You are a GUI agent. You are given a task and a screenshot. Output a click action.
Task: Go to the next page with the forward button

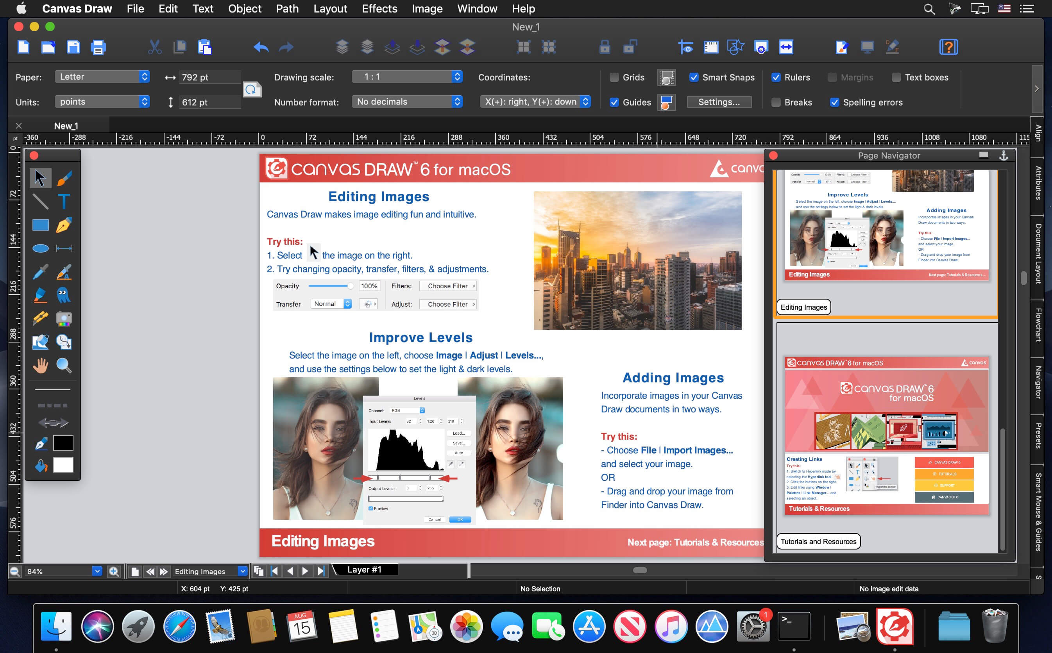[x=163, y=571]
